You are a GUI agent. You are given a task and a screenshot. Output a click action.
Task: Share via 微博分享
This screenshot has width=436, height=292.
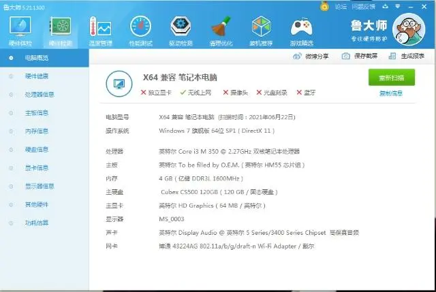click(311, 56)
